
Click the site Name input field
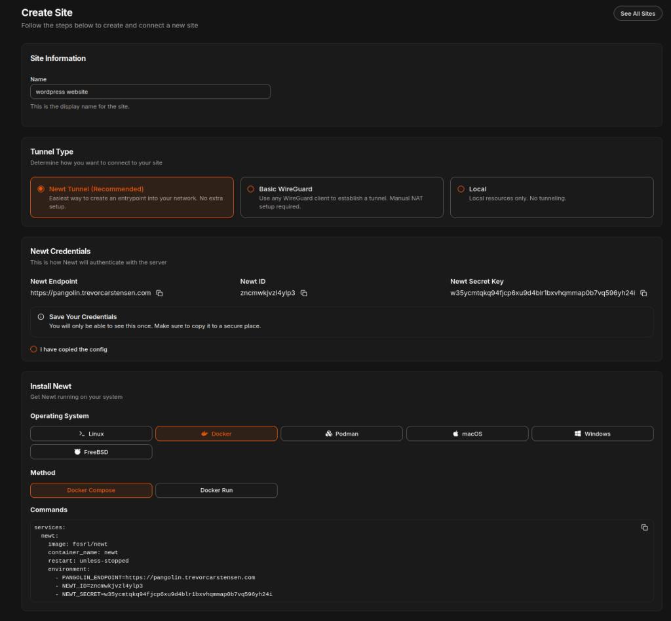point(150,92)
